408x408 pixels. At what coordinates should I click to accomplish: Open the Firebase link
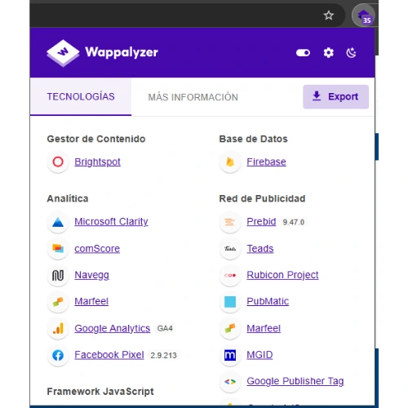[266, 162]
